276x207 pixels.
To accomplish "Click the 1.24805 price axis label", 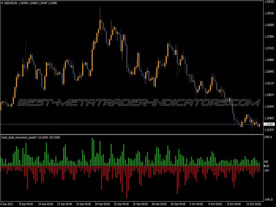I will coord(269,118).
